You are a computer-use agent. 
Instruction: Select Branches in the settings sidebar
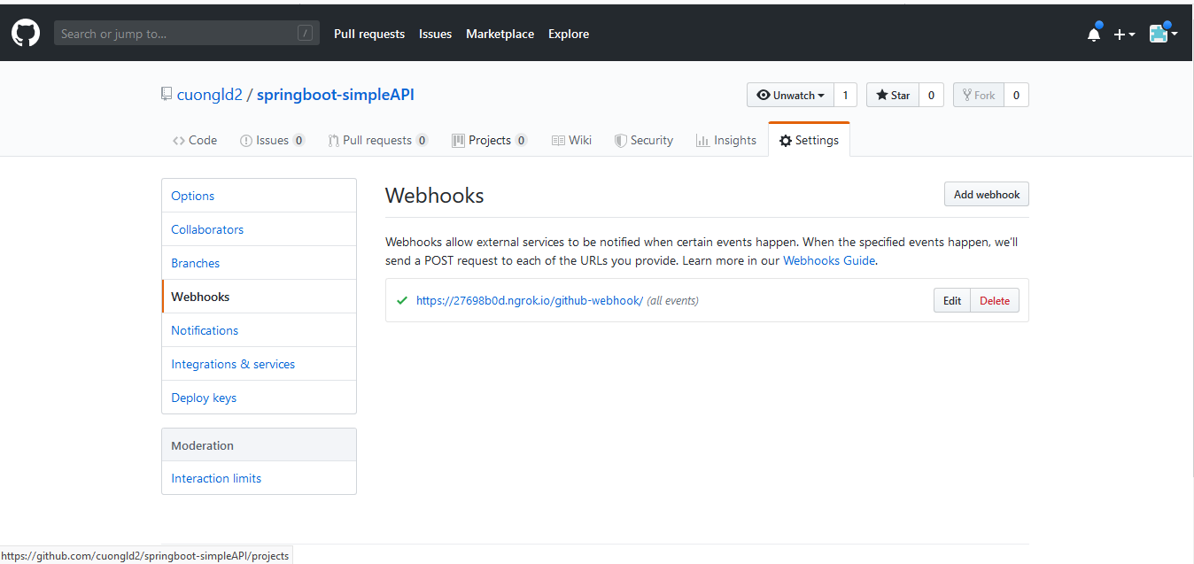(x=196, y=263)
